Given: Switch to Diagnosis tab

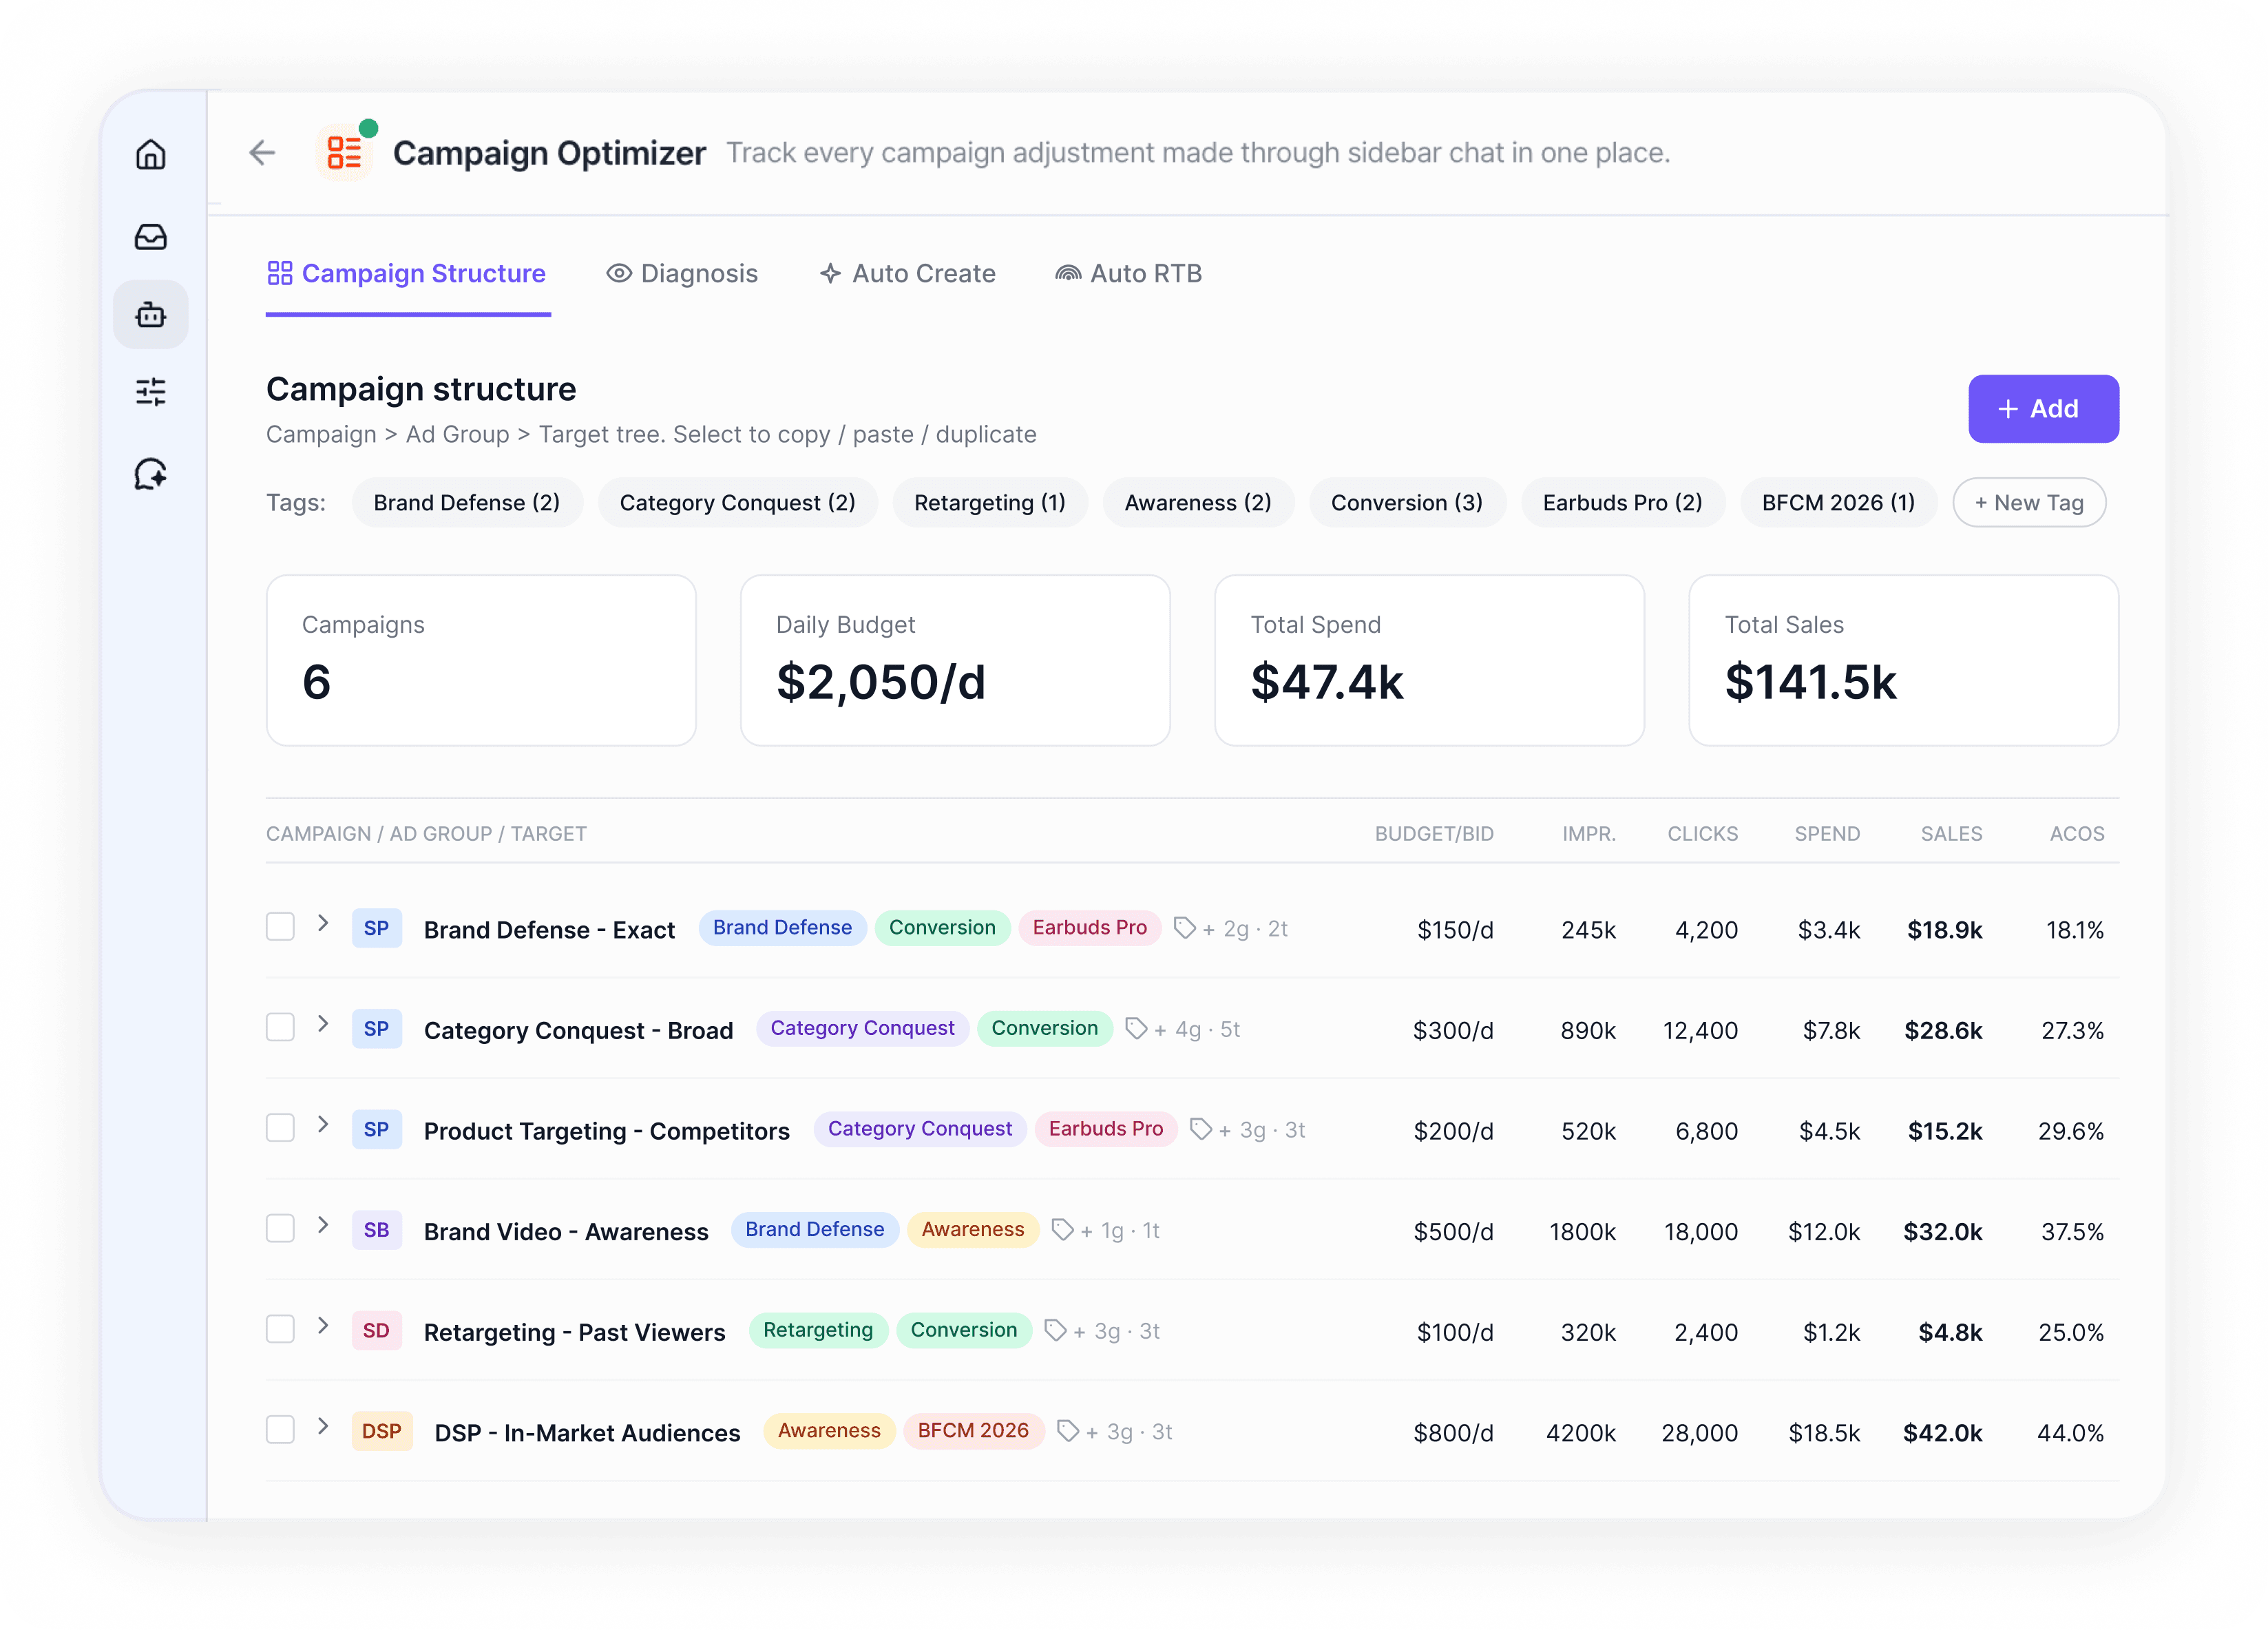Looking at the screenshot, I should coord(683,274).
